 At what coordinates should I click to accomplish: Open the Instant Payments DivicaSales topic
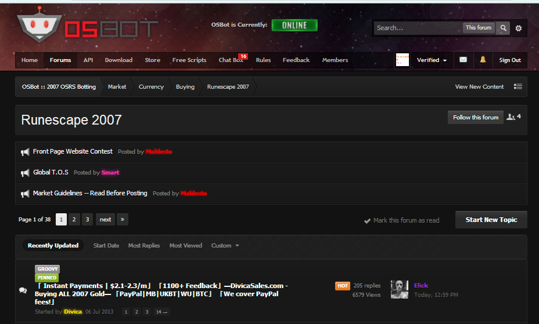(x=161, y=294)
